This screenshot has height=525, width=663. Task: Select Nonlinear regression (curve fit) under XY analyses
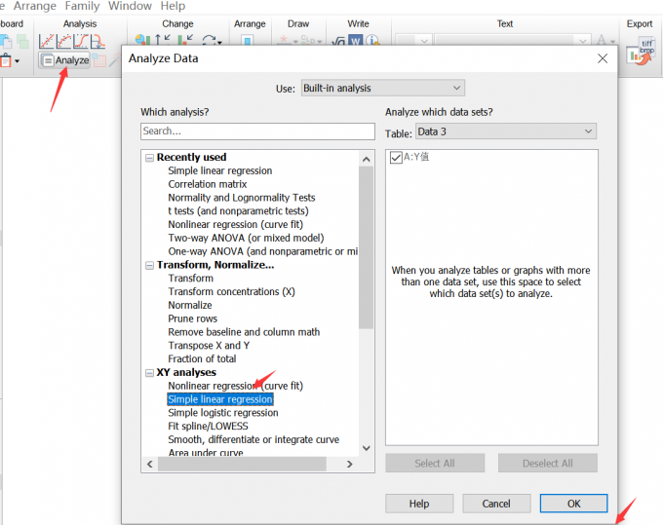click(x=236, y=386)
